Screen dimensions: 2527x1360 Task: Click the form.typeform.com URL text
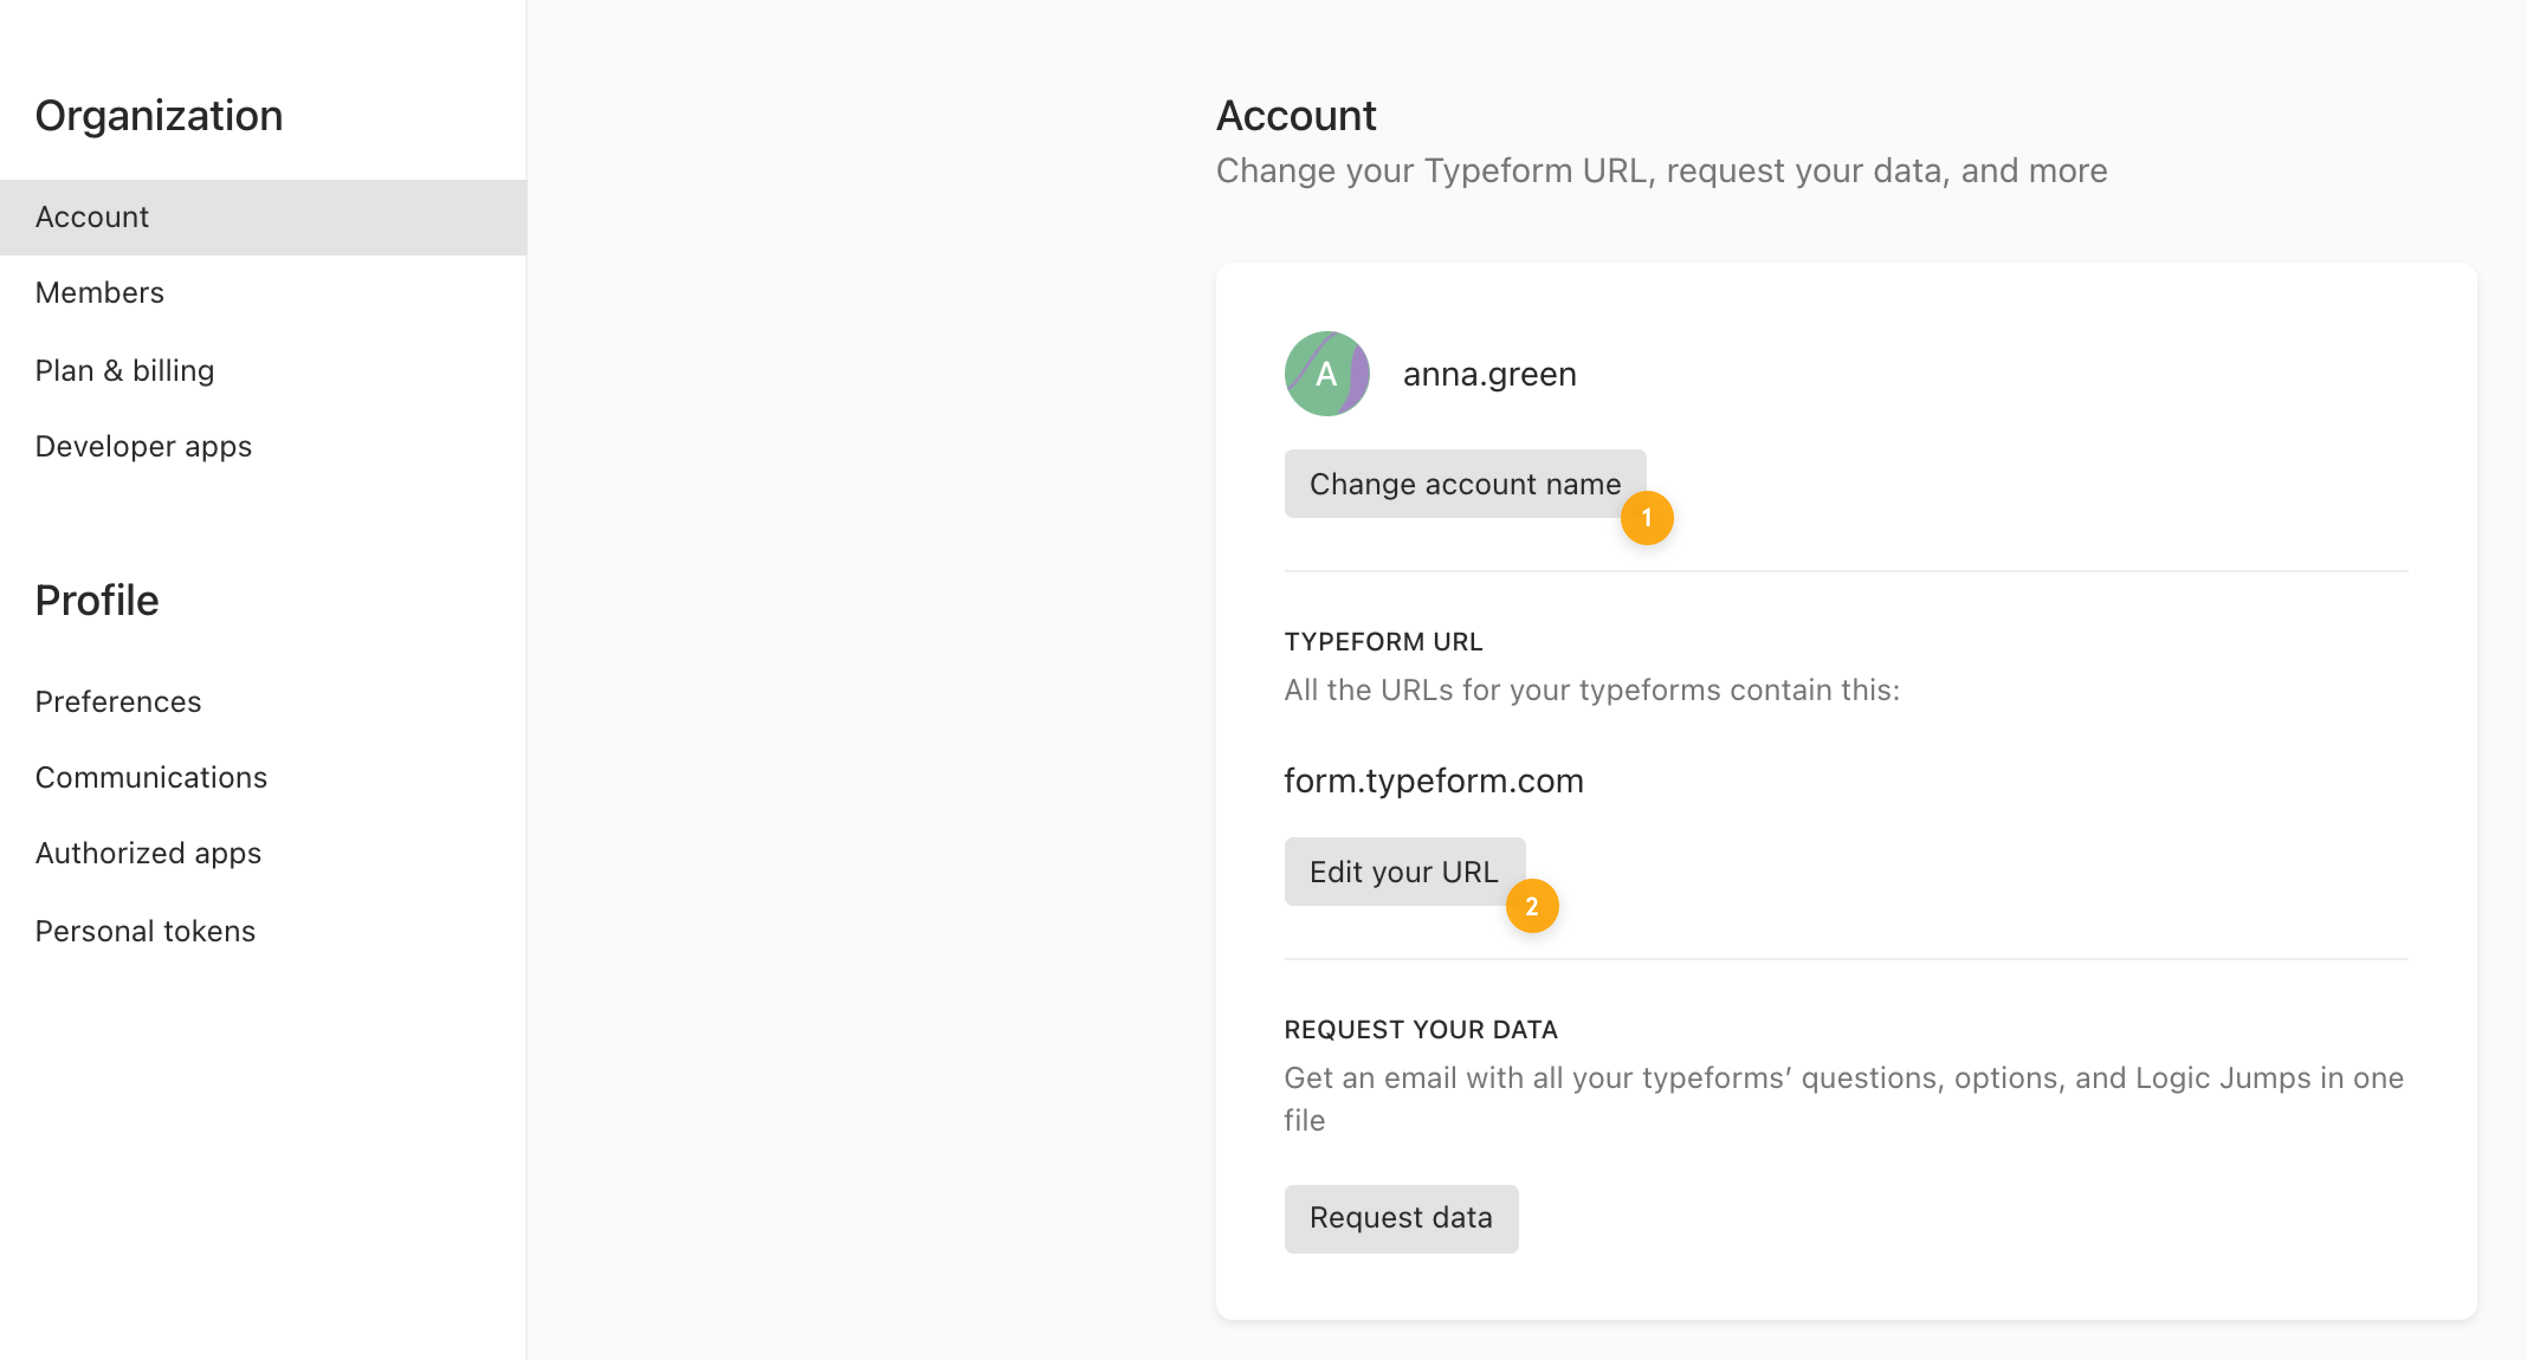click(1433, 781)
